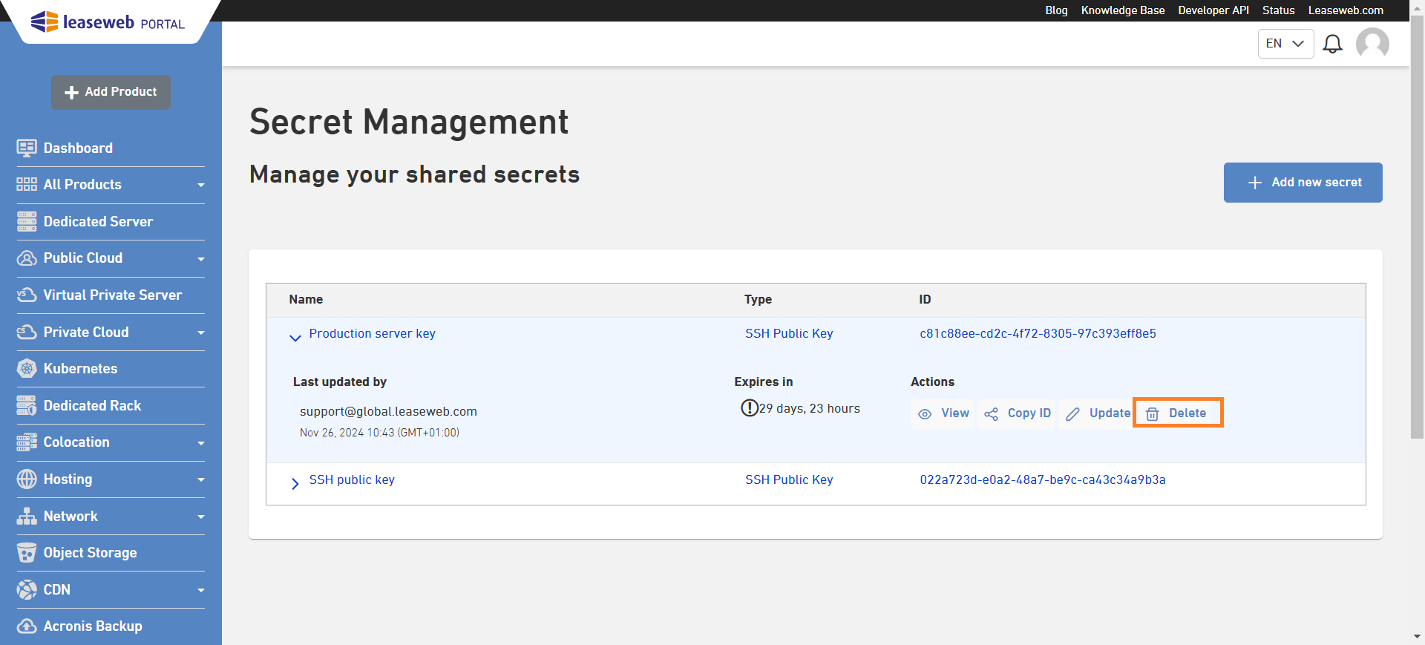View the Production server key secret

(x=943, y=413)
